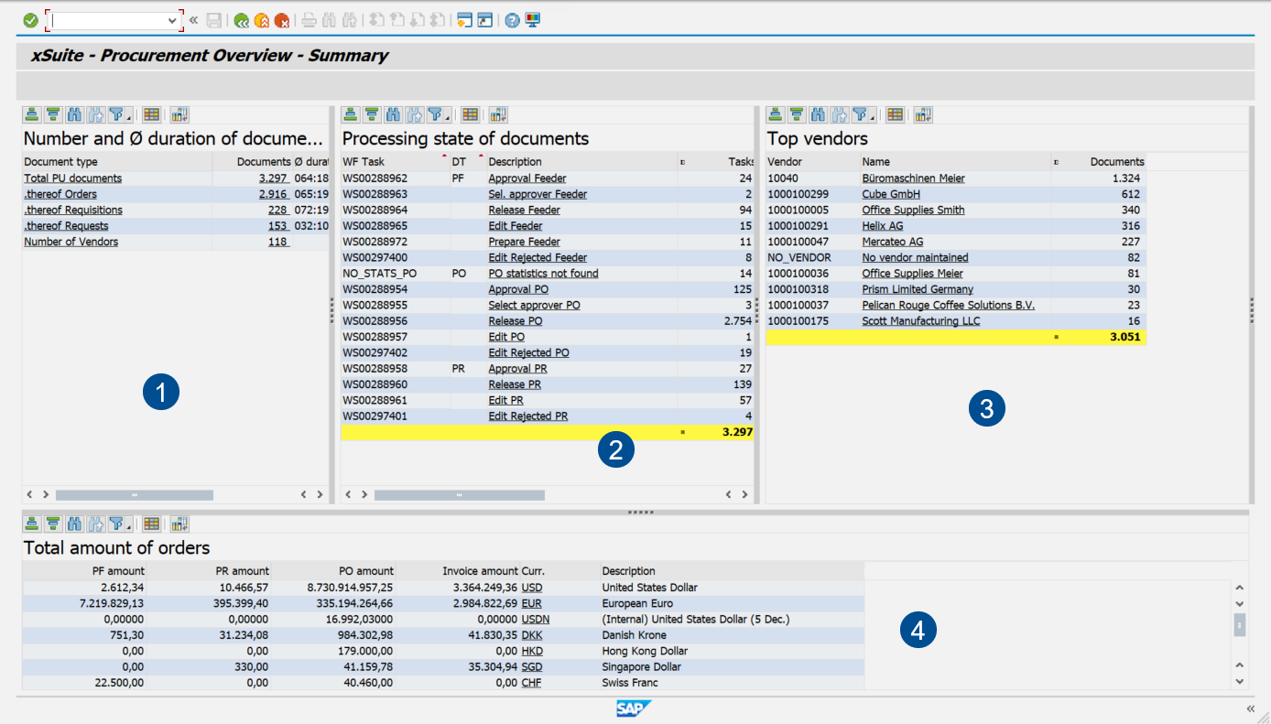This screenshot has width=1271, height=724.
Task: Apply a filter in the 'Total amount of orders' panel
Action: point(118,523)
